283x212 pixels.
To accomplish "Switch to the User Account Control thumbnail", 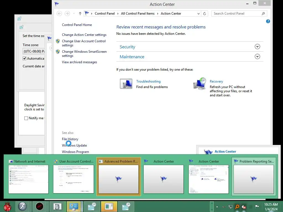I will pyautogui.click(x=74, y=176).
